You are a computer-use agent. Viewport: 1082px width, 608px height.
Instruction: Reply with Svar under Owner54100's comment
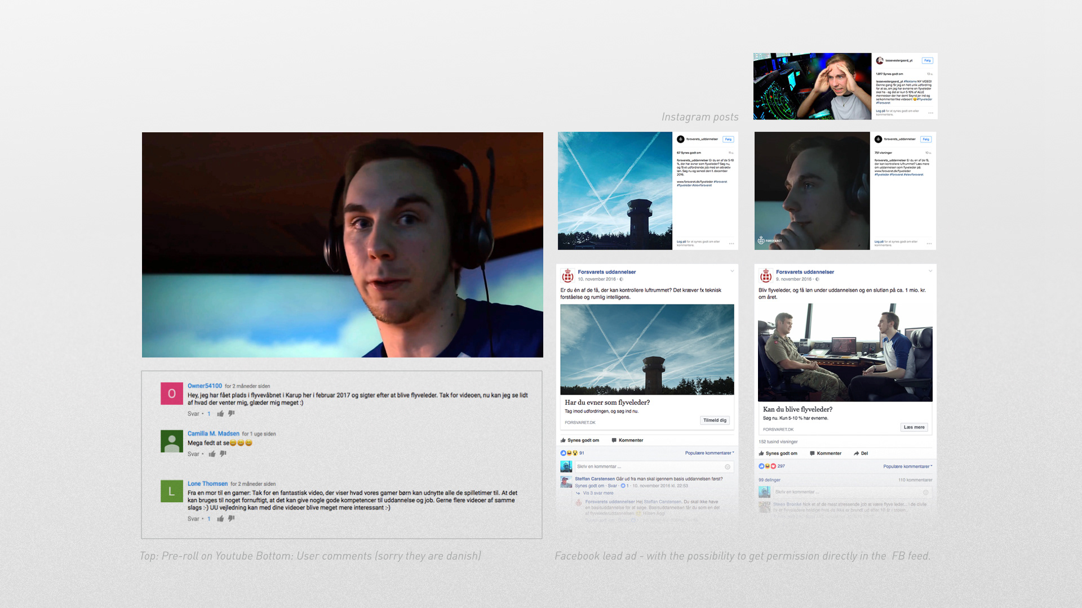193,414
